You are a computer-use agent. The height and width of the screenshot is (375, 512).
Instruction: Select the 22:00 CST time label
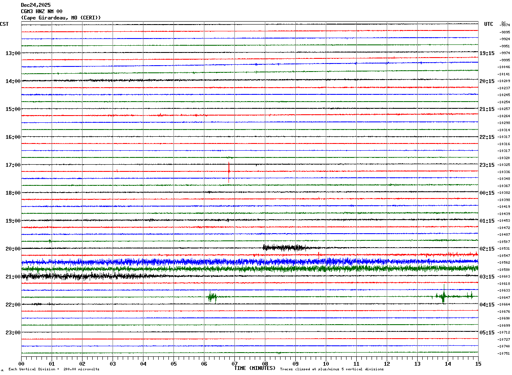[x=13, y=305]
